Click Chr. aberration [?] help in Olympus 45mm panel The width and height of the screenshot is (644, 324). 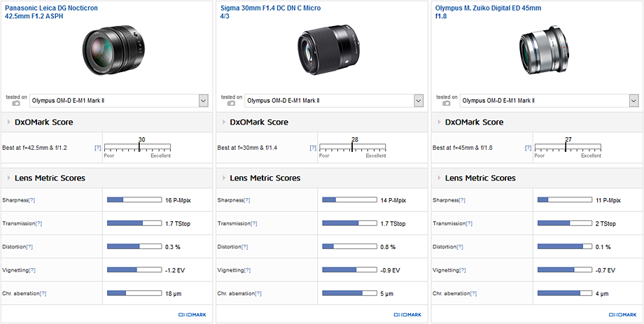tap(474, 294)
